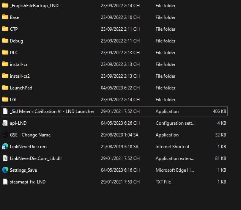Click the TXT File type label
Image resolution: width=241 pixels, height=210 pixels.
[163, 182]
